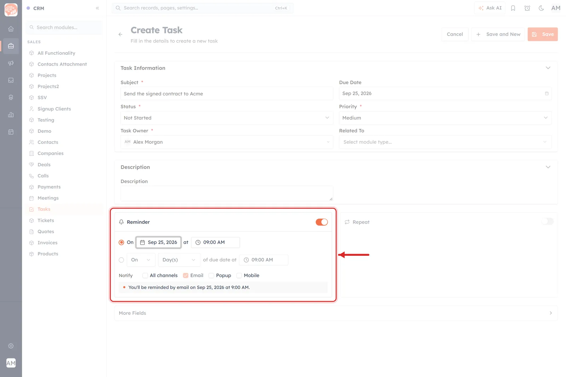The height and width of the screenshot is (377, 566).
Task: Enable the Repeat toggle
Action: 547,222
